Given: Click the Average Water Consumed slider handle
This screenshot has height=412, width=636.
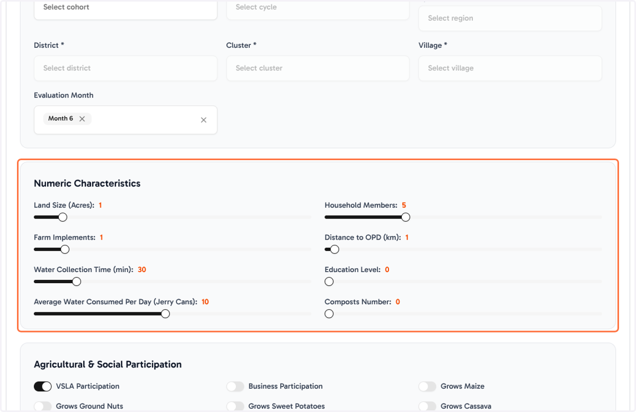Looking at the screenshot, I should pos(165,314).
